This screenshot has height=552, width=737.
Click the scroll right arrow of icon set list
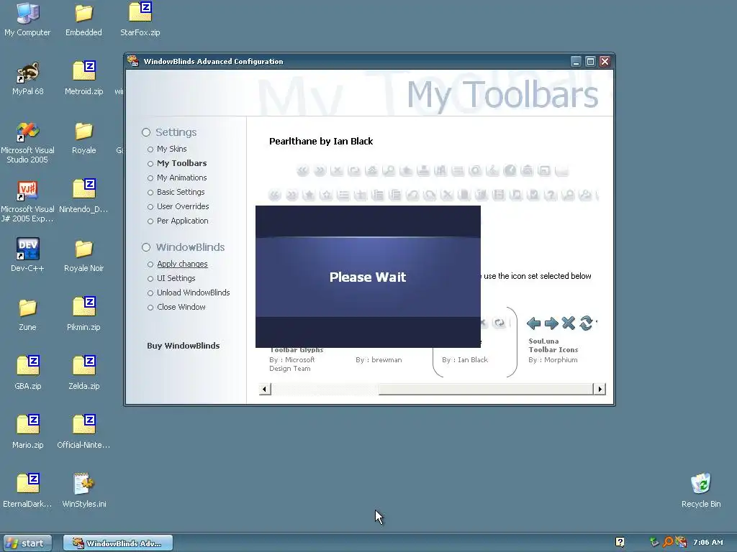point(600,389)
